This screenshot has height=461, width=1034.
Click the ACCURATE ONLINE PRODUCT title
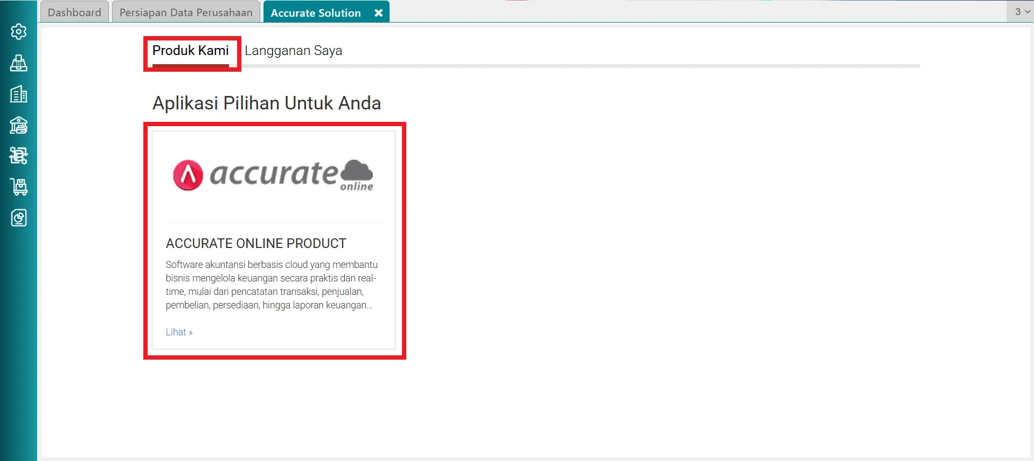point(256,244)
